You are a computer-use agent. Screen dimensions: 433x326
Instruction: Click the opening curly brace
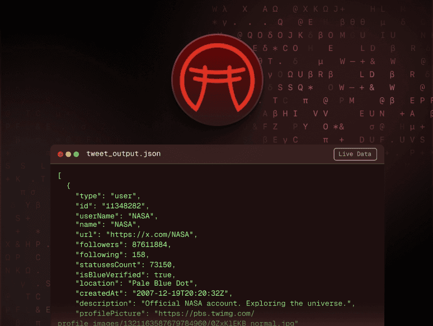point(68,185)
